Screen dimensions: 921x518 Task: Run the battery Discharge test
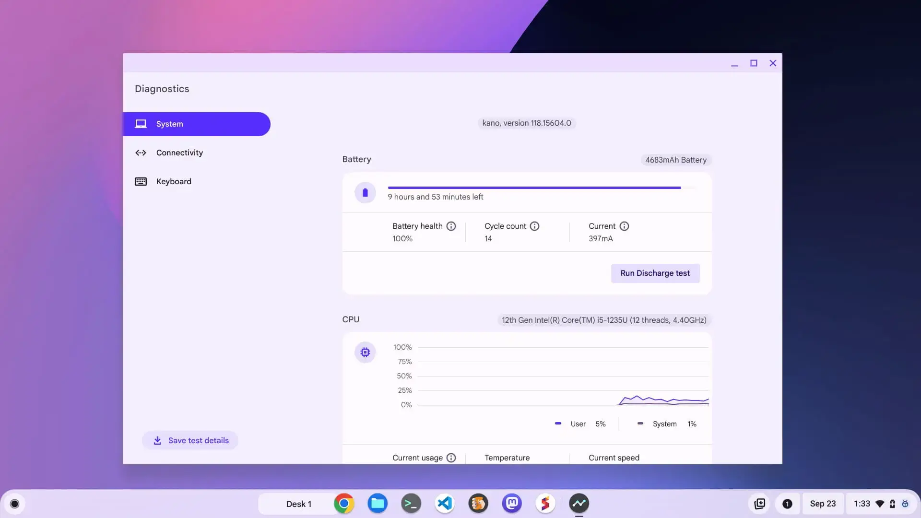[x=655, y=273]
